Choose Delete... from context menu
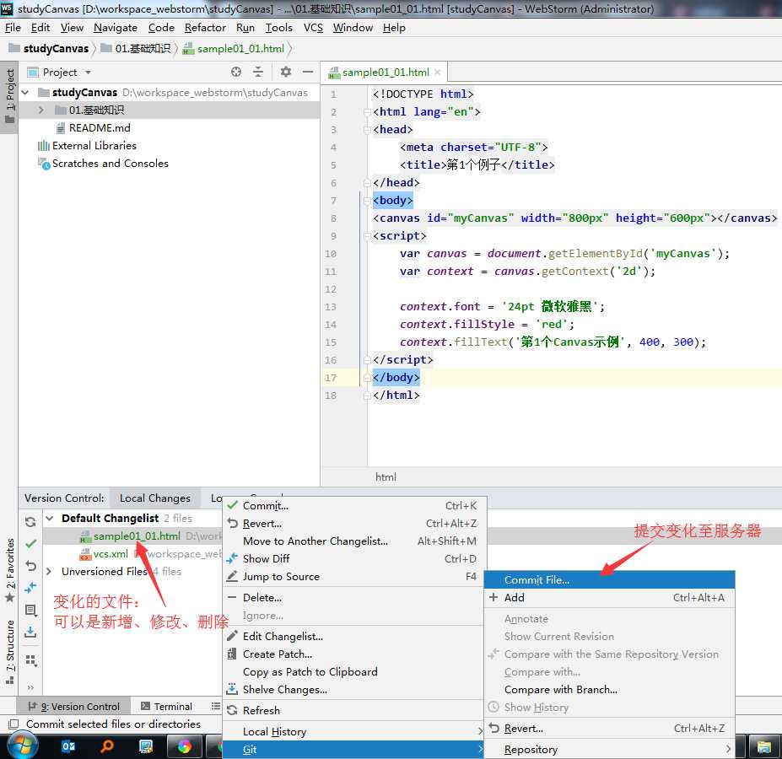The height and width of the screenshot is (759, 782). (x=353, y=597)
